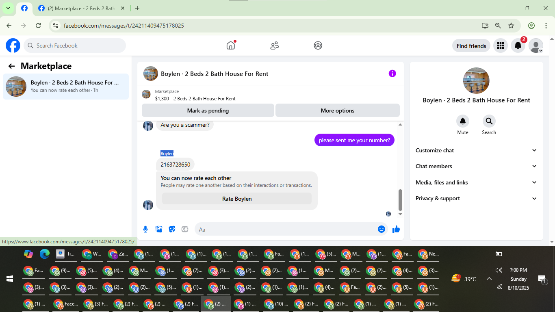This screenshot has height=312, width=555.
Task: Click the facebook.com address bar URL
Action: point(124,26)
